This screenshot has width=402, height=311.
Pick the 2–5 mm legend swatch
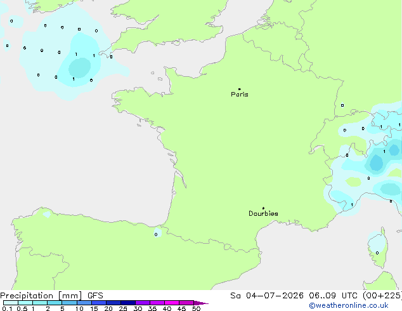(55, 303)
